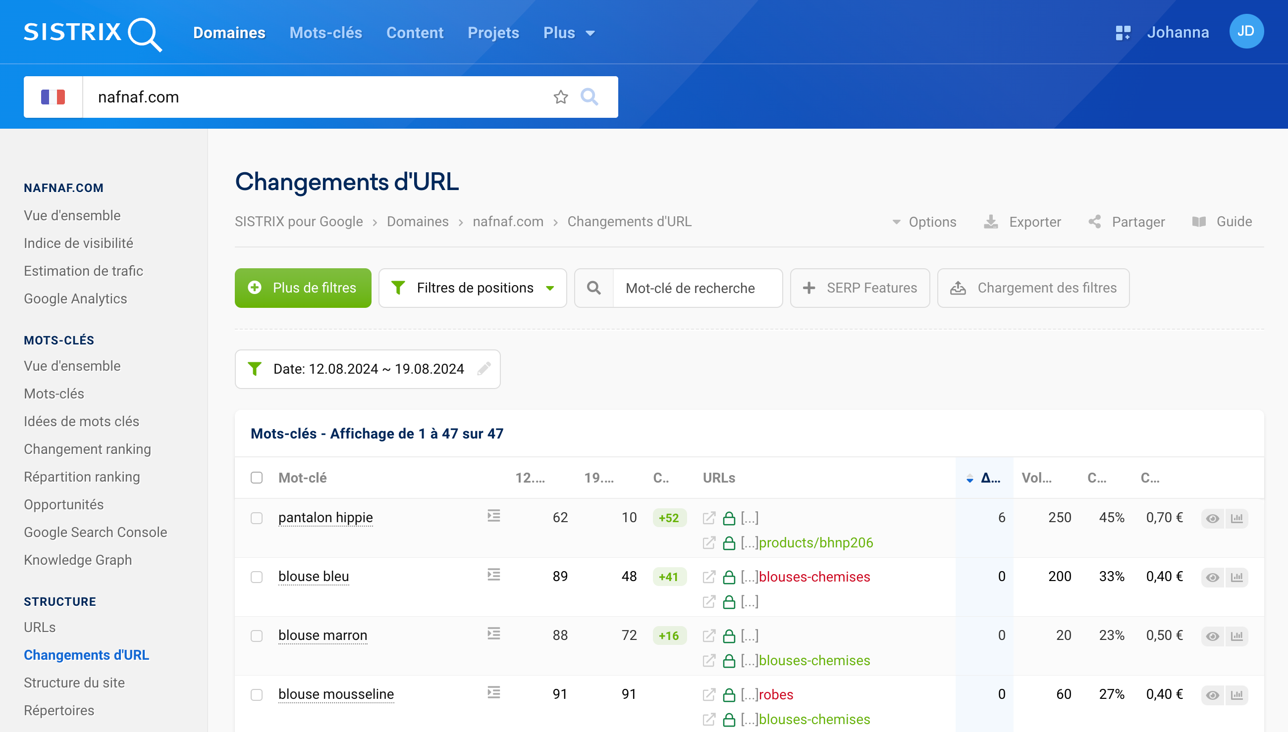Show chart history for blouse bleu
The width and height of the screenshot is (1288, 732).
click(x=1236, y=577)
